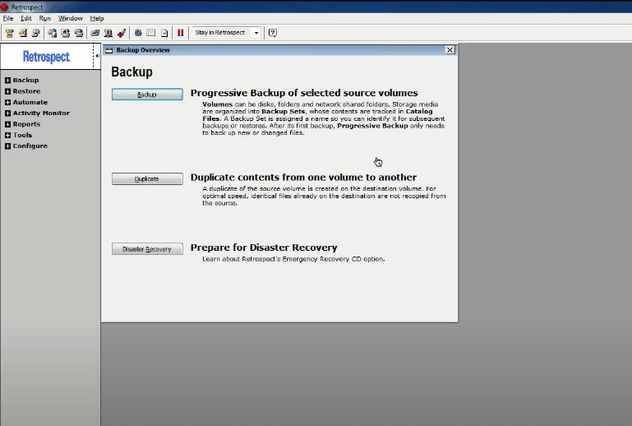Collapse the sidebar with the arrow handle
The image size is (632, 426).
coord(97,56)
